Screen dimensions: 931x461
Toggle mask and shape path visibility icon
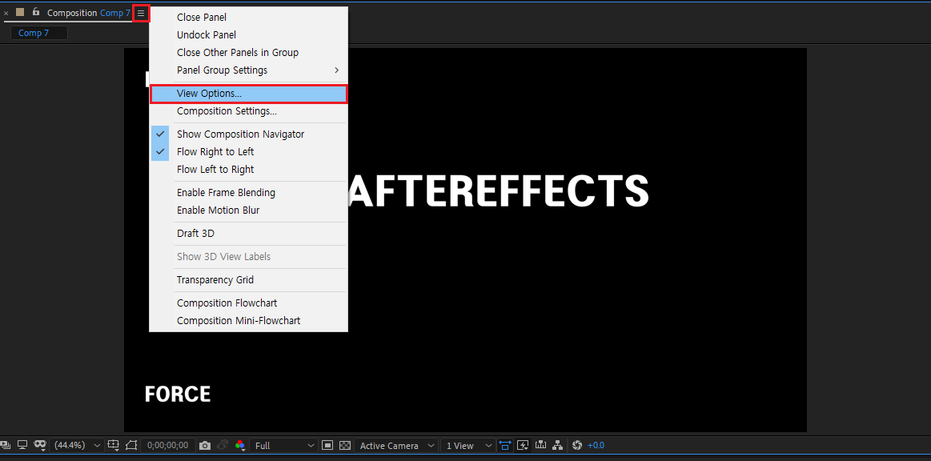tap(40, 445)
